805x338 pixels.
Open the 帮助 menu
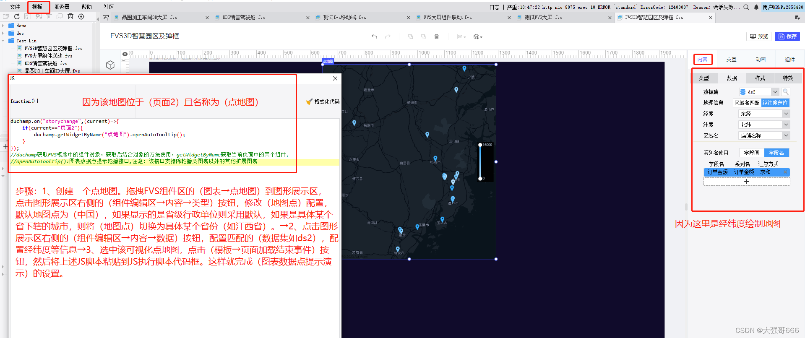coord(87,7)
